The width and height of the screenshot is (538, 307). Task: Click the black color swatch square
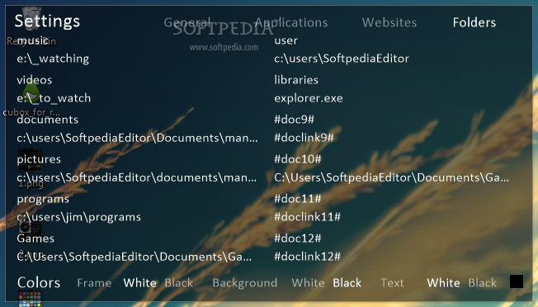pyautogui.click(x=517, y=281)
